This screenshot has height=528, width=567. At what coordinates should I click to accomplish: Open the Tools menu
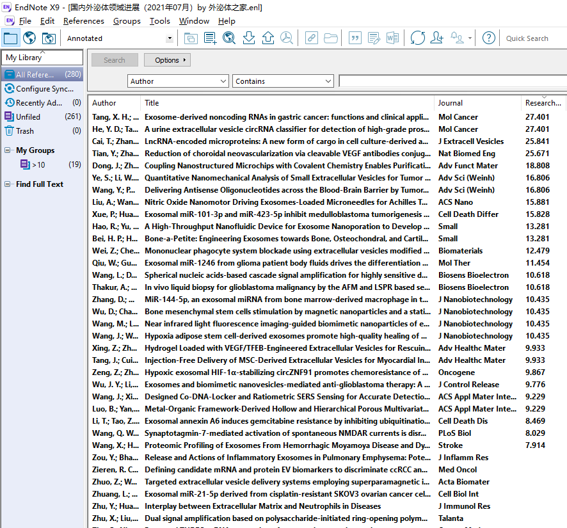160,21
